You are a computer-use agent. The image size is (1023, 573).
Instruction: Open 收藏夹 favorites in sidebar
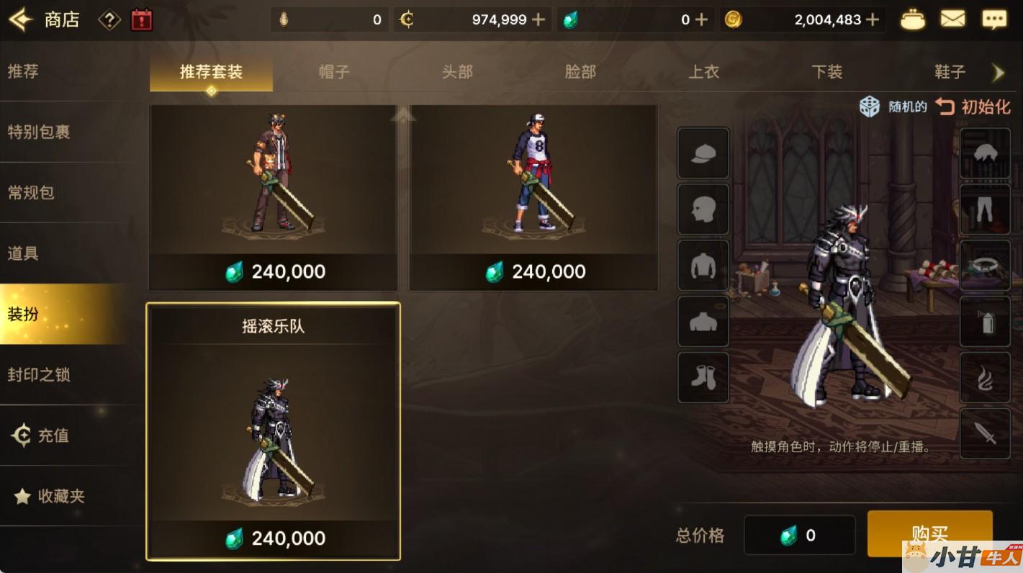point(62,496)
